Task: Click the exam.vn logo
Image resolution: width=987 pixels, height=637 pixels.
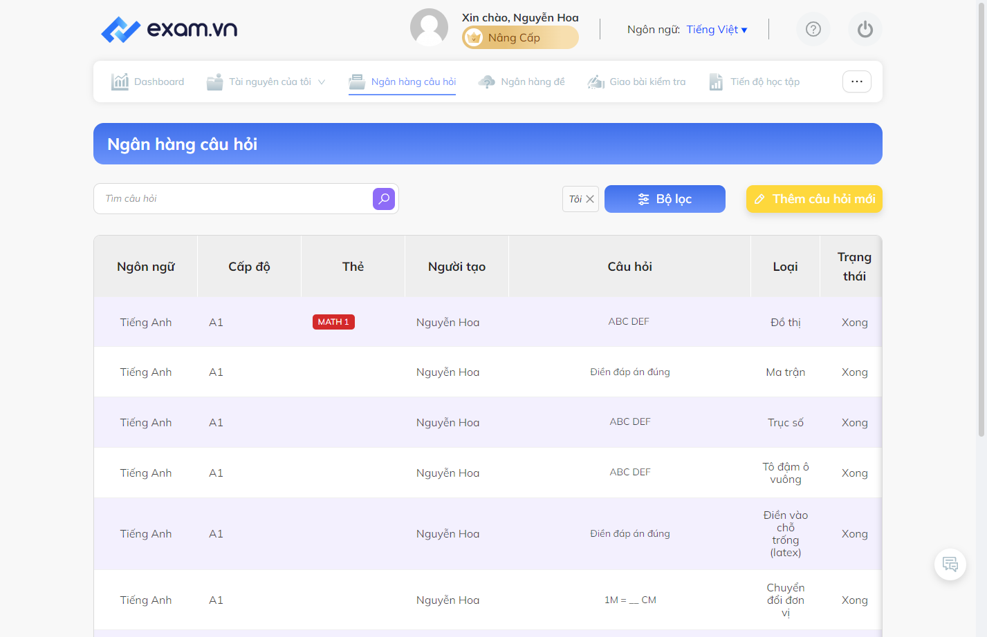Action: tap(169, 29)
